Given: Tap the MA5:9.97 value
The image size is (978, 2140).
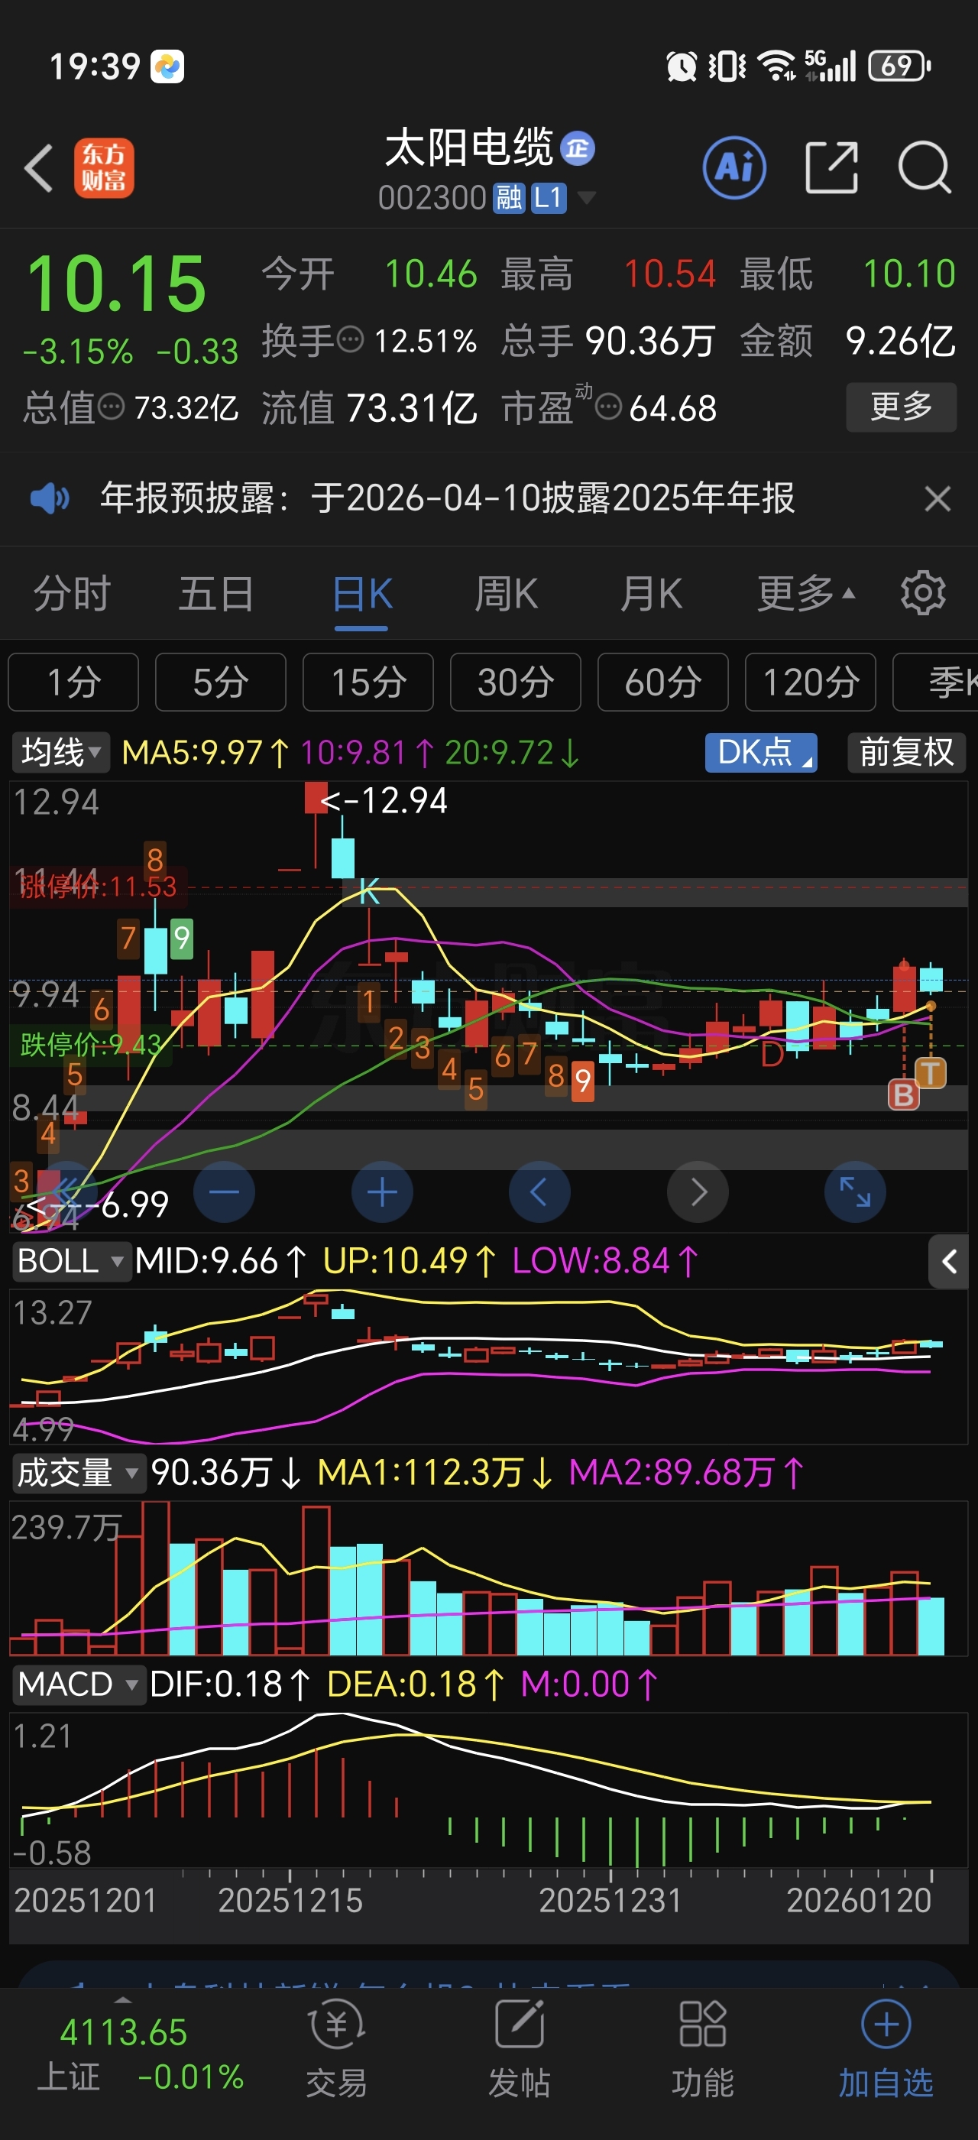Looking at the screenshot, I should (205, 753).
